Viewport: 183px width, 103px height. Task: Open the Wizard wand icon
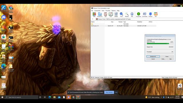pyautogui.click(x=127, y=15)
